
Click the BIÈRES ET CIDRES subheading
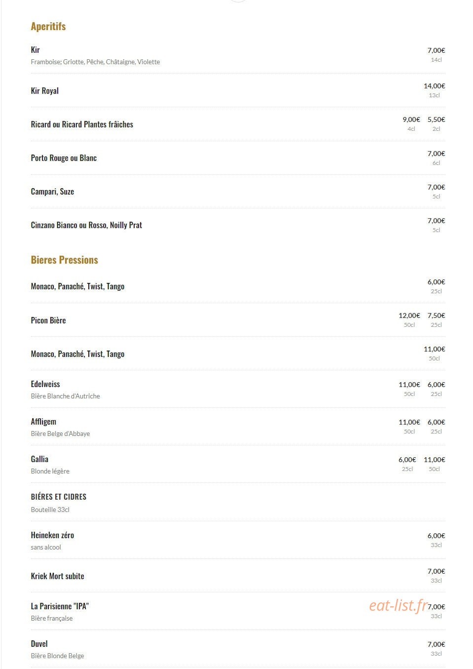tap(59, 497)
